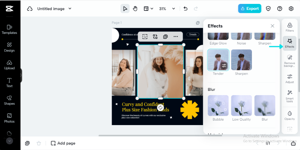Click the Export button
This screenshot has width=300, height=150.
point(250,9)
